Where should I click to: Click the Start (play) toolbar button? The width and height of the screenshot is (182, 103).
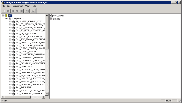pos(8,11)
